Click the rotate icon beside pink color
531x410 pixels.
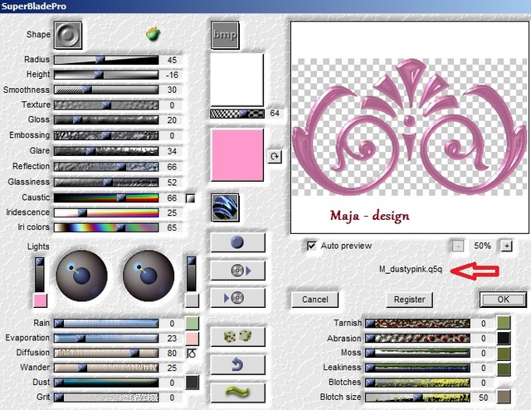pyautogui.click(x=275, y=157)
